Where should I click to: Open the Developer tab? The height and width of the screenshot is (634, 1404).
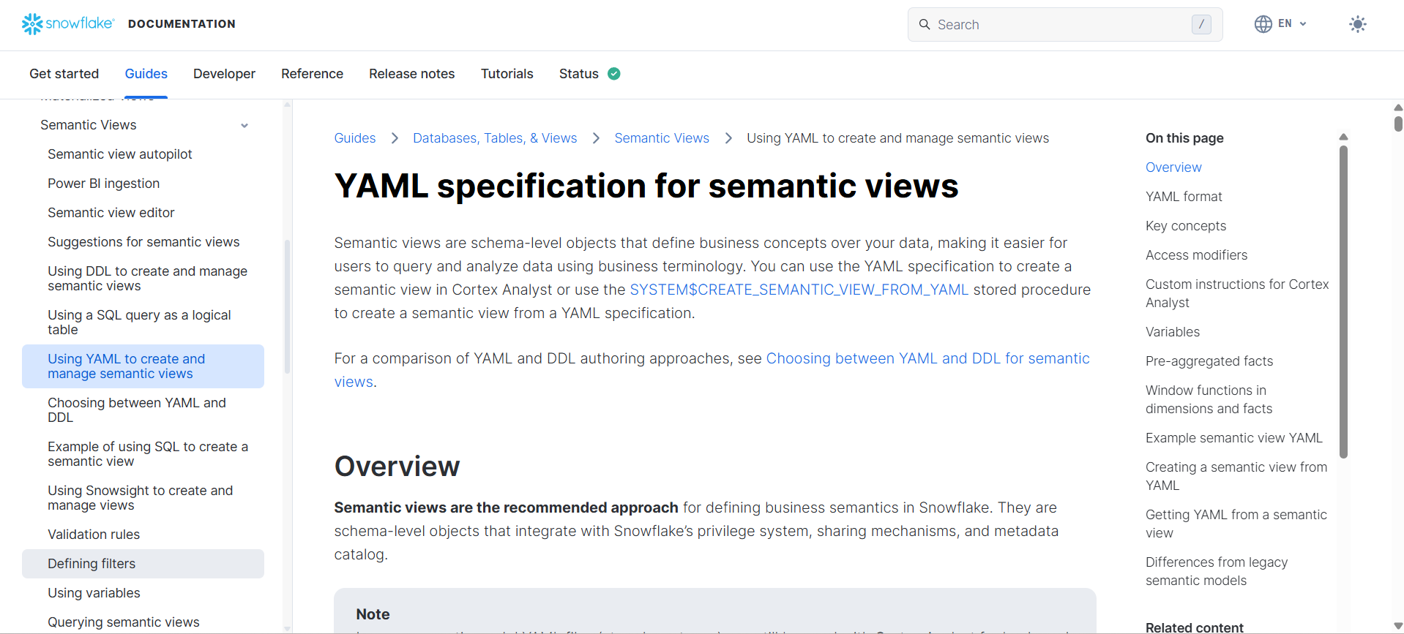click(224, 74)
